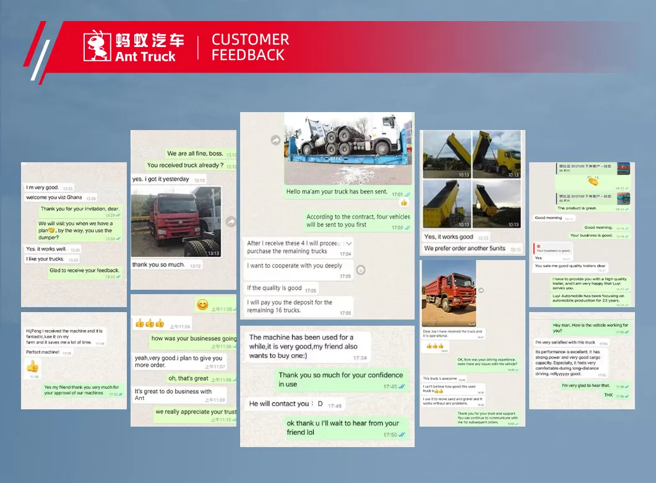656x483 pixels.
Task: Open the red truck photo stamped 13:13
Action: [x=176, y=222]
